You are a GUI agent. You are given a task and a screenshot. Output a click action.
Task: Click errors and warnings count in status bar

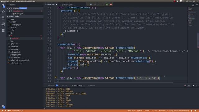point(6,111)
